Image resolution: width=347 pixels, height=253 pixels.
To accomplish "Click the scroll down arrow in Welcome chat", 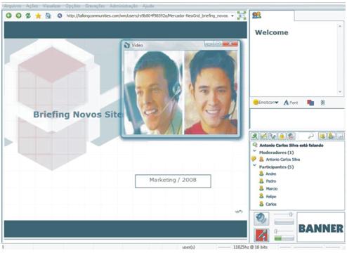I will 340,92.
